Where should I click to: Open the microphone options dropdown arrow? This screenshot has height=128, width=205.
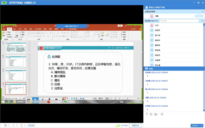pyautogui.click(x=17, y=125)
